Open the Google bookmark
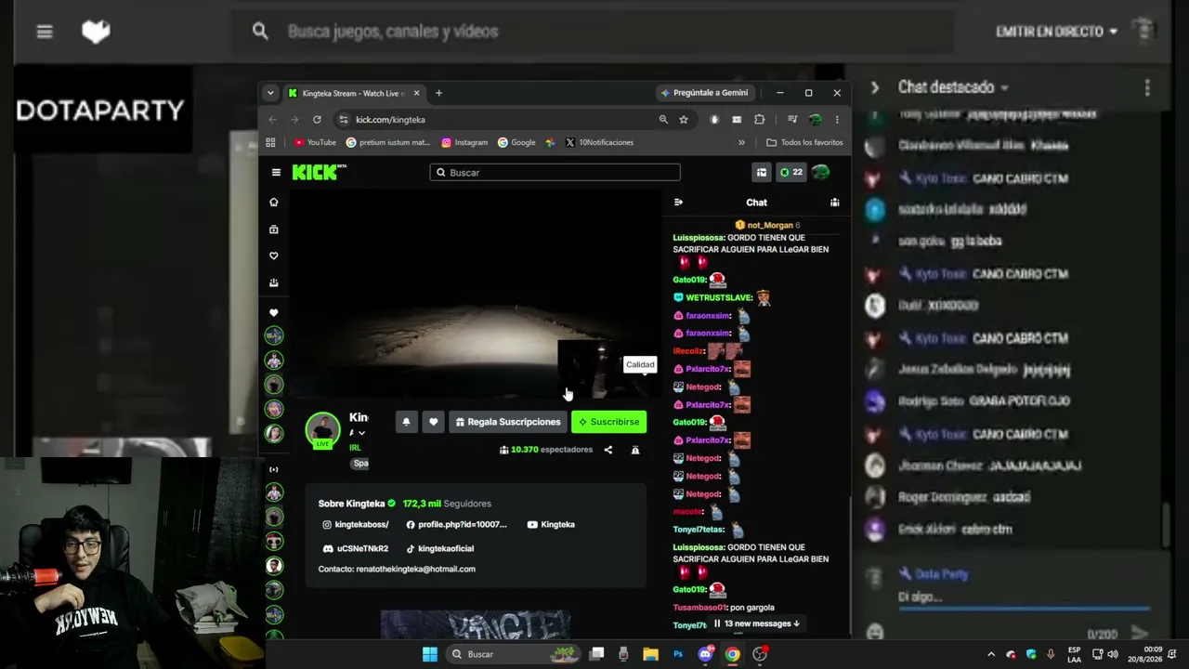This screenshot has width=1189, height=669. [516, 142]
